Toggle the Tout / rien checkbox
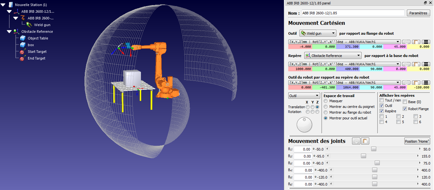Screen dimensions: 434x190 382,100
